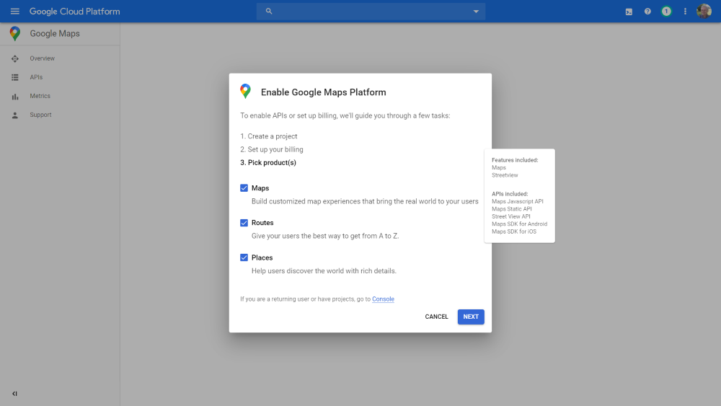
Task: Click 'Maps Javascript API' in tooltip
Action: (517, 201)
